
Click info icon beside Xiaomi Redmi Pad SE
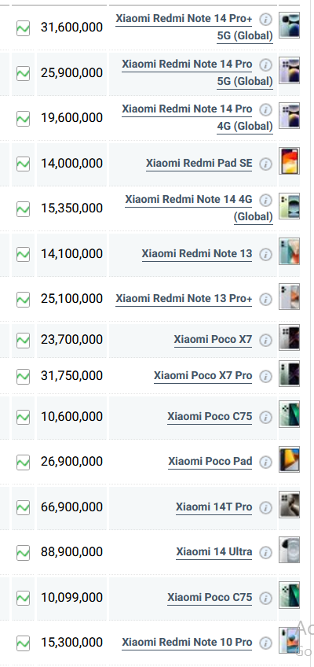click(265, 164)
